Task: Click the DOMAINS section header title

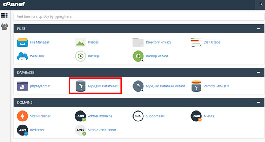Action: coord(25,103)
